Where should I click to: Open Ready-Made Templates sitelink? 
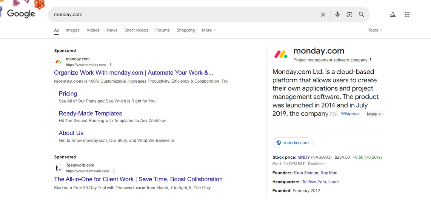(91, 114)
